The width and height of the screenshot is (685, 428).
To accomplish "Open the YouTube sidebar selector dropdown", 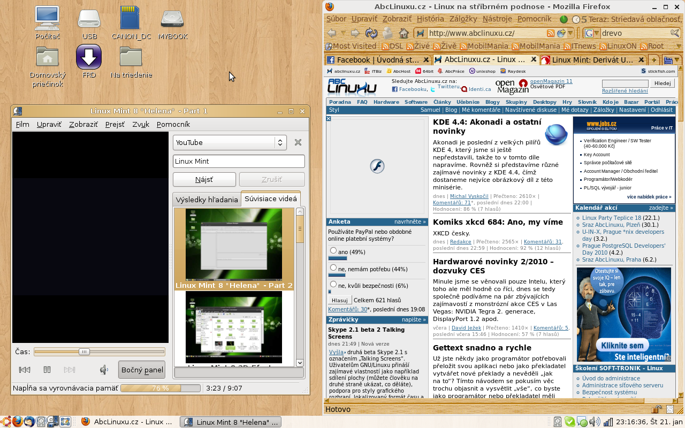I will tap(231, 142).
